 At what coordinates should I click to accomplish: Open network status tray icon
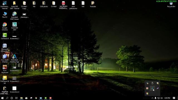click(x=159, y=98)
